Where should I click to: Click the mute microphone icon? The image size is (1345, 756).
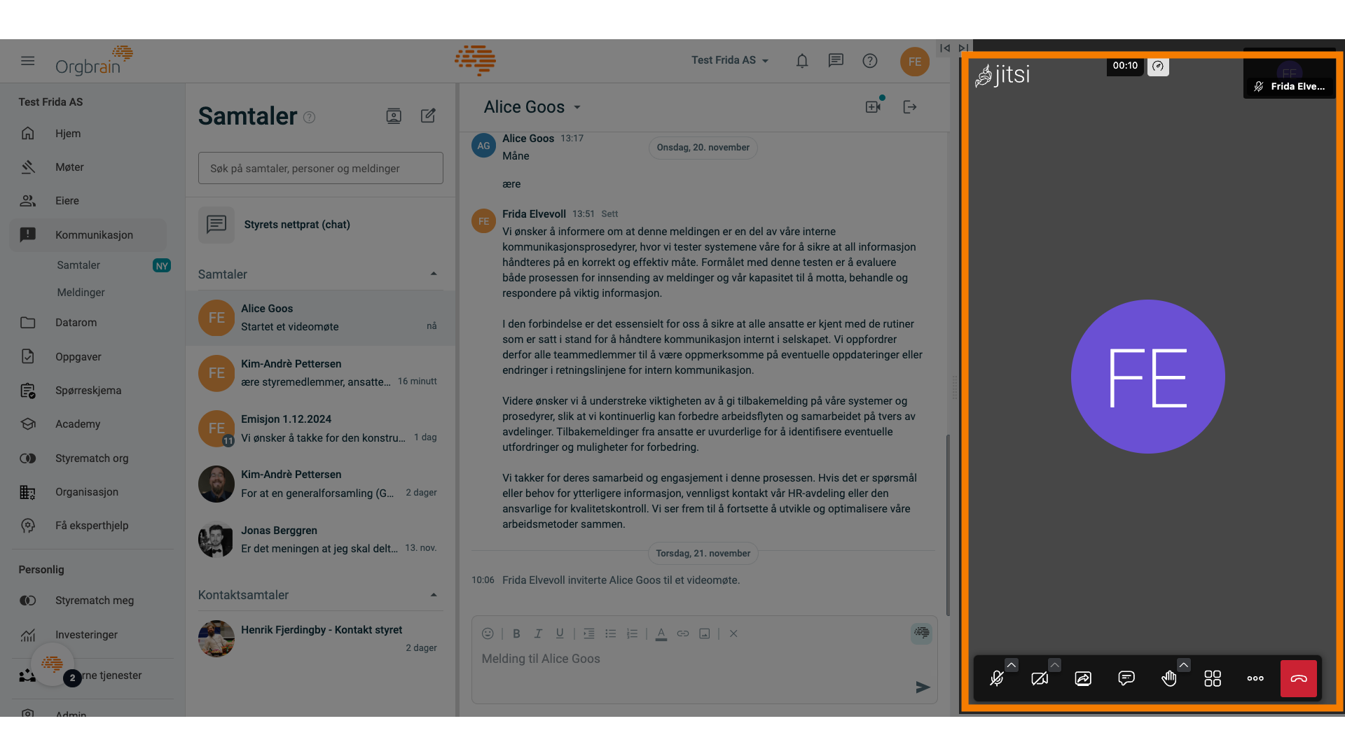point(997,678)
